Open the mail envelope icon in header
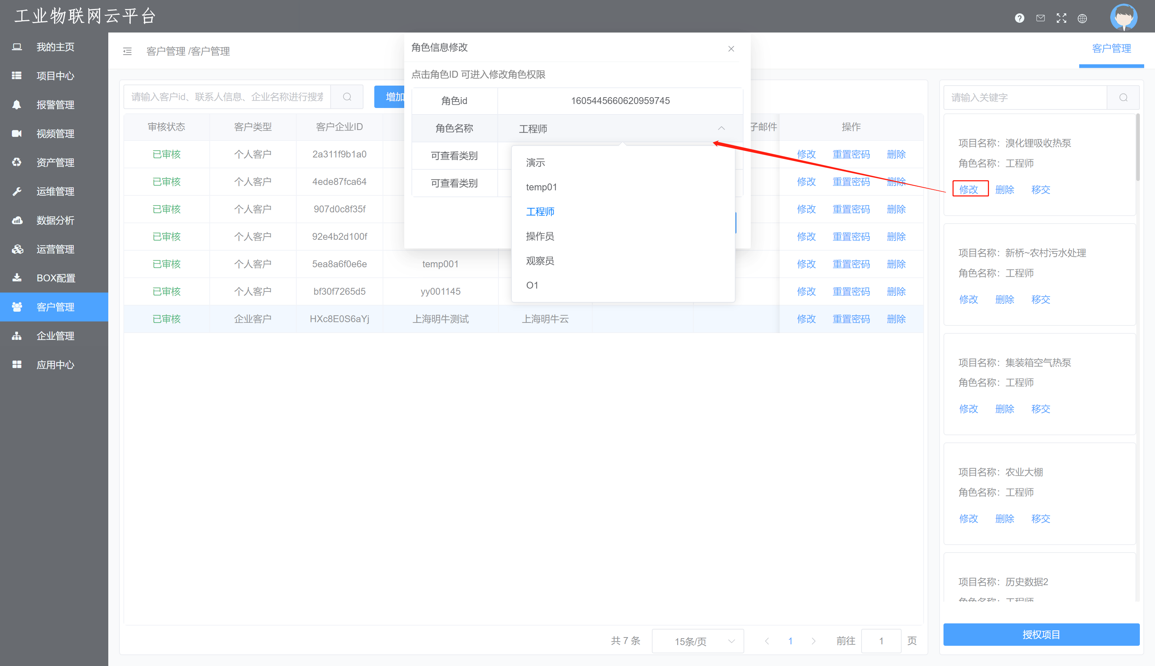The height and width of the screenshot is (666, 1155). tap(1040, 18)
